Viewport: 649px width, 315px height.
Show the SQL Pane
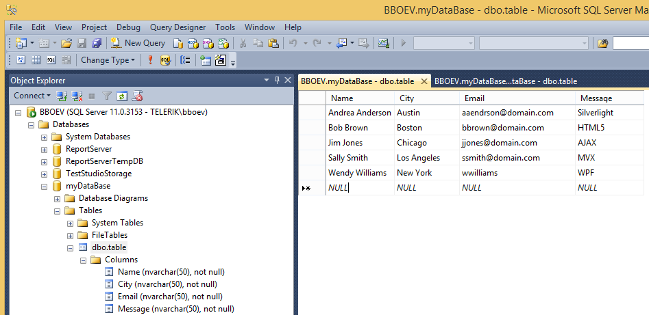point(51,60)
